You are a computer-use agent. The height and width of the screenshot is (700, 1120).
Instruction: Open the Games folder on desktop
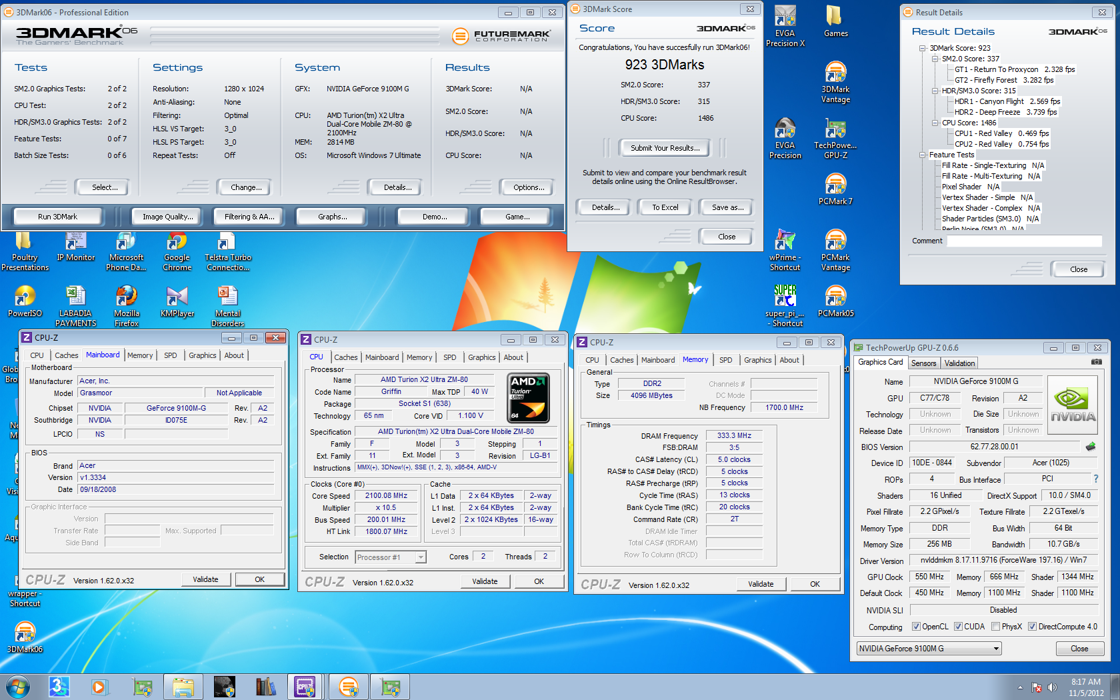pos(835,21)
